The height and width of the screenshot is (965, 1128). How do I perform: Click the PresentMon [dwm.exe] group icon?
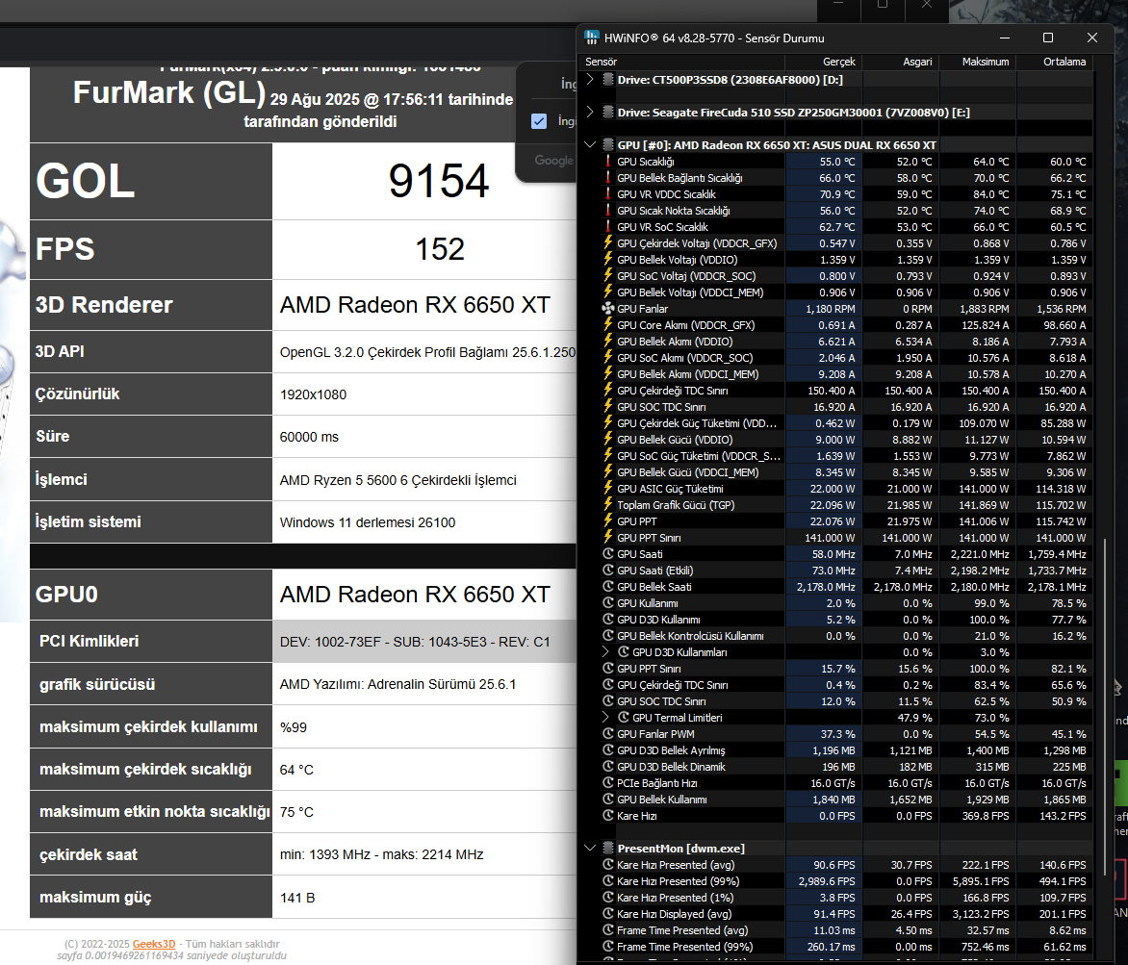click(x=608, y=848)
